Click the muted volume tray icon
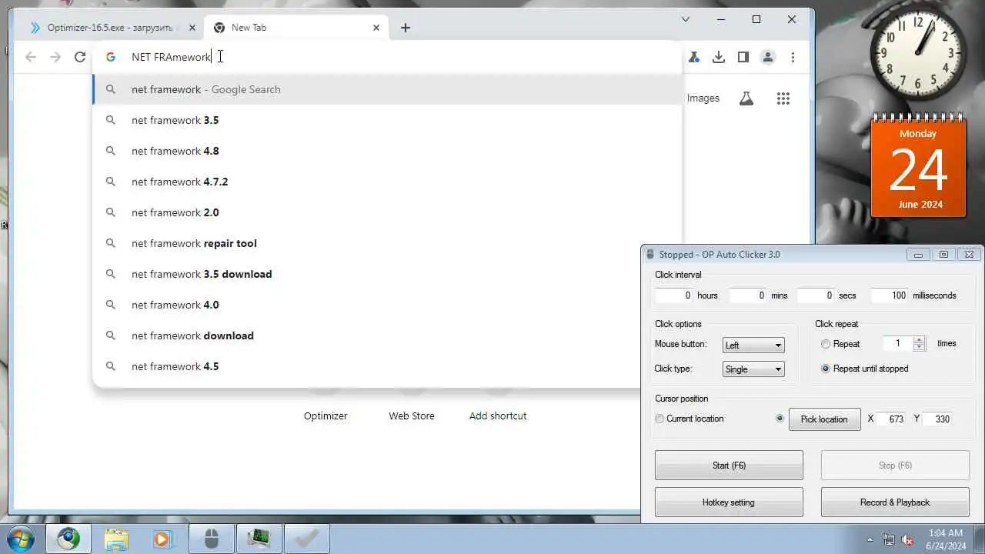Screen dimensions: 985x554 point(907,539)
